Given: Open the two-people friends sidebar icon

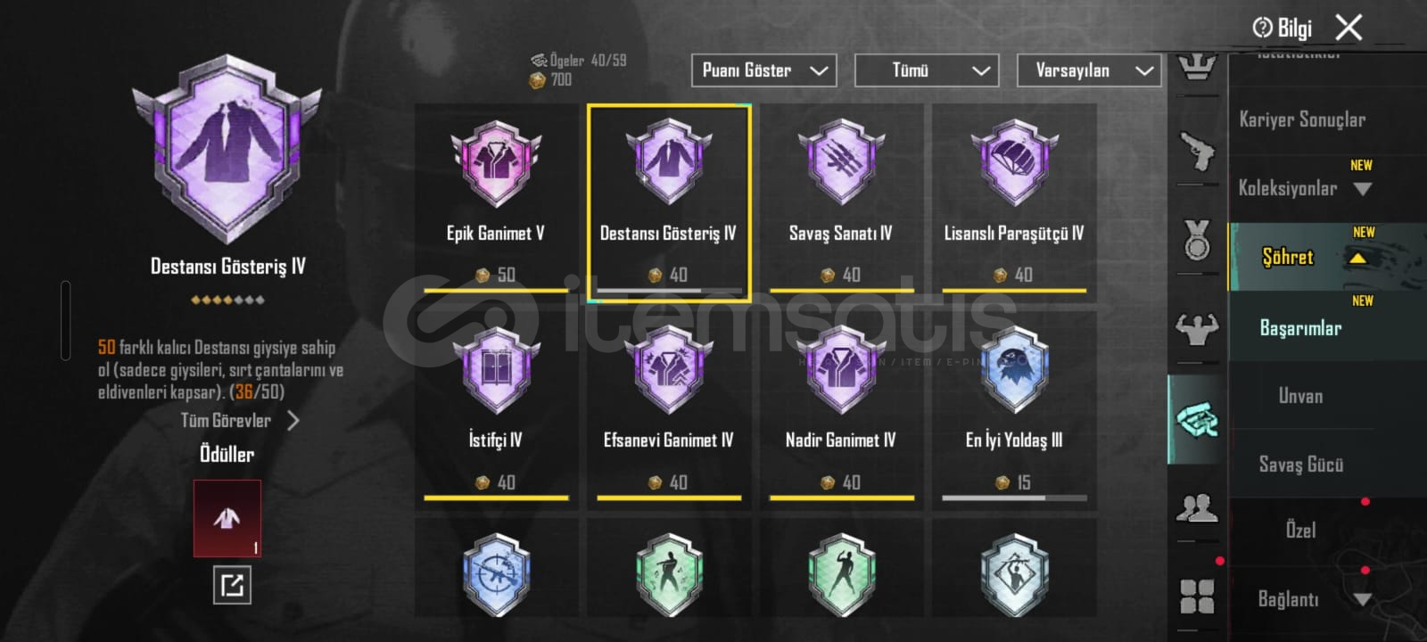Looking at the screenshot, I should 1197,508.
